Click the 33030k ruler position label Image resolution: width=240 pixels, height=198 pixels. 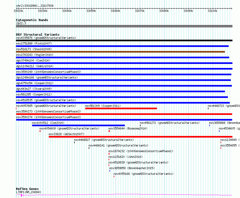coord(43,11)
